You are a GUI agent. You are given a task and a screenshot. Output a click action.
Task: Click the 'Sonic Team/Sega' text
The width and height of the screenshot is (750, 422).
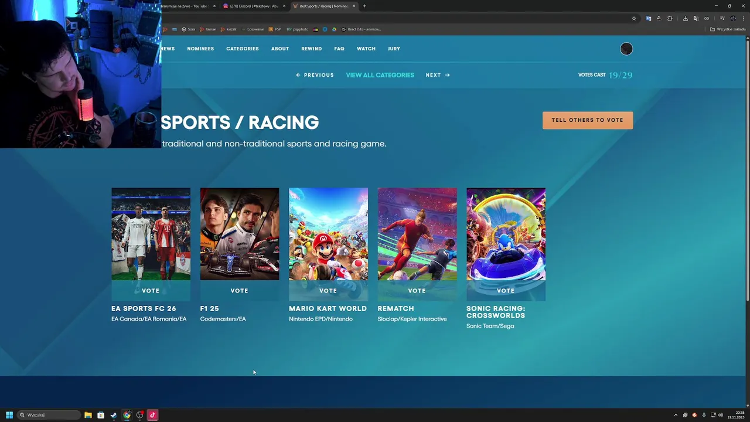pos(490,326)
